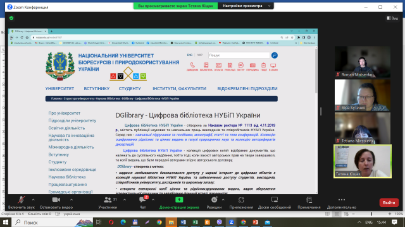This screenshot has width=405, height=227.
Task: Show hidden system tray icons
Action: tap(359, 223)
